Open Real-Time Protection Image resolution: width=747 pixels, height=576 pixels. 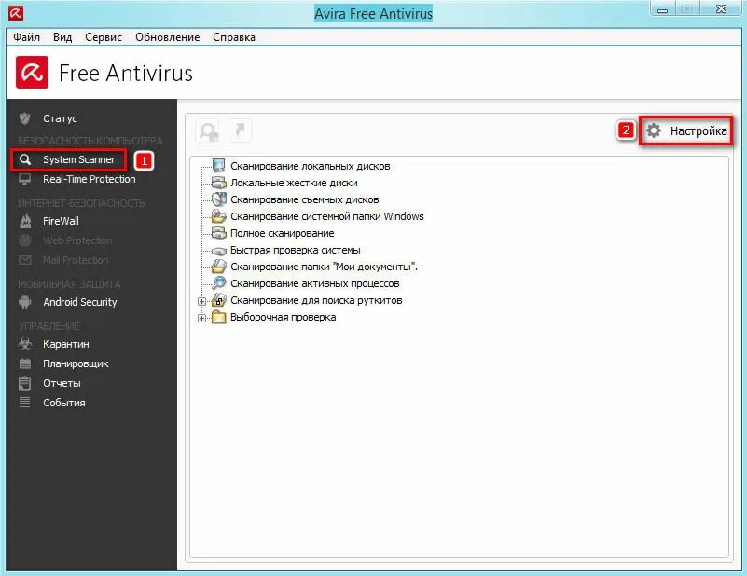[90, 179]
